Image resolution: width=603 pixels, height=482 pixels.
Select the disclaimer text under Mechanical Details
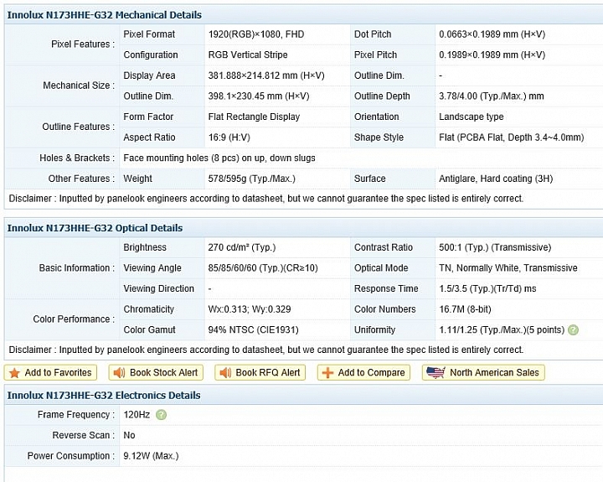point(265,199)
